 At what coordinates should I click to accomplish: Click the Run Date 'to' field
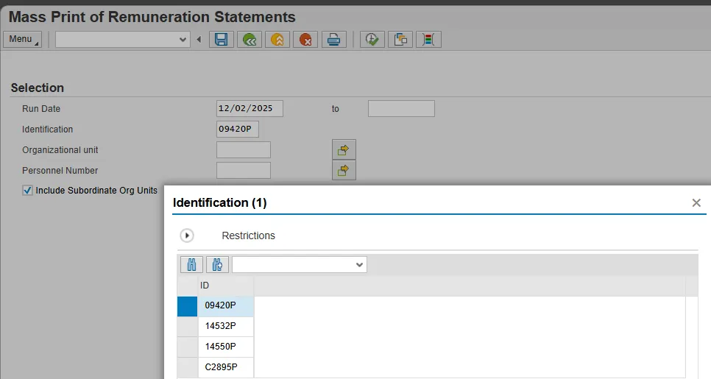pyautogui.click(x=401, y=109)
